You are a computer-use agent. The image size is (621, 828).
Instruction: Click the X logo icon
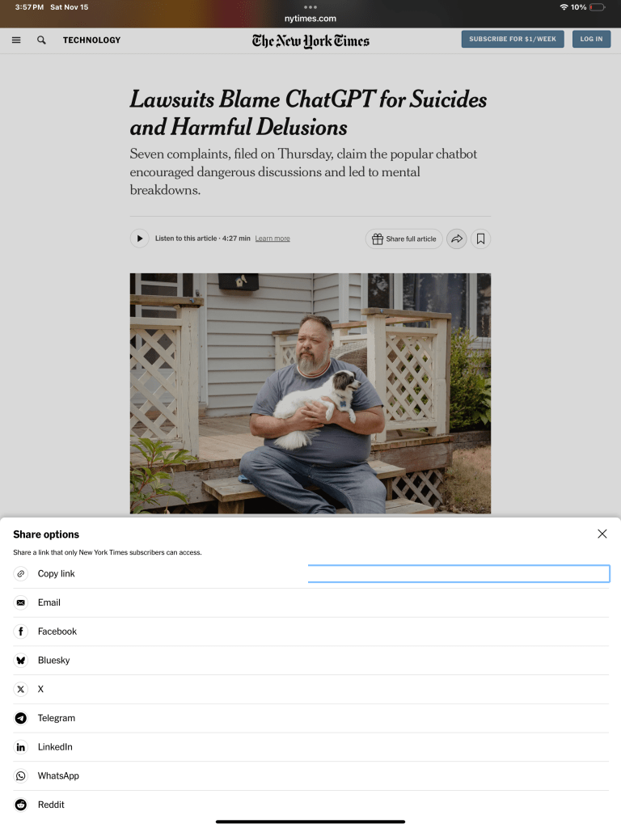(x=21, y=689)
